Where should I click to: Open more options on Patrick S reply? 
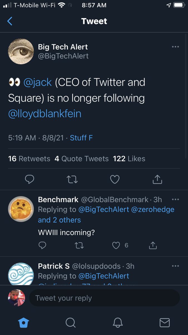(x=175, y=266)
